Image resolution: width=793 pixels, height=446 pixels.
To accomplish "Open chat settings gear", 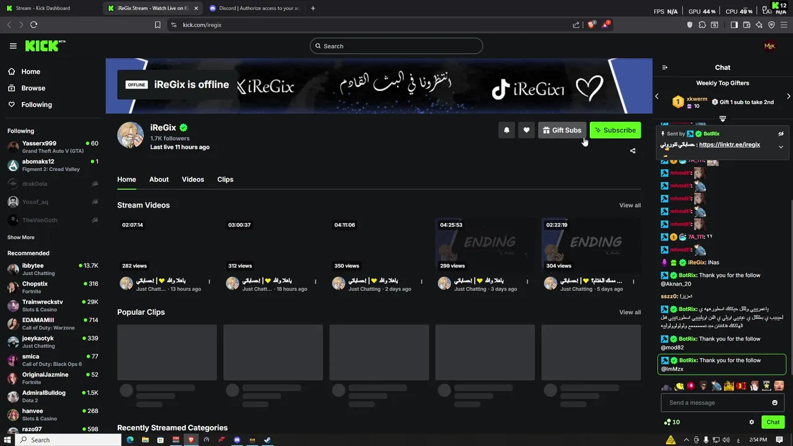I will pos(751,422).
